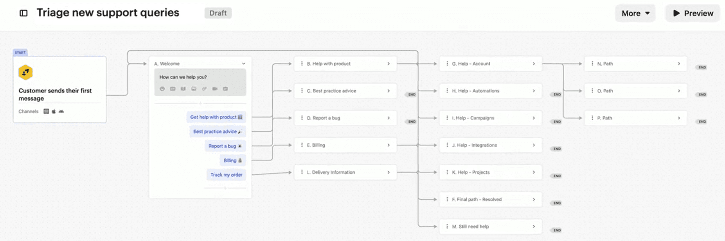725x241 pixels.
Task: Open the More dropdown menu
Action: coord(635,13)
